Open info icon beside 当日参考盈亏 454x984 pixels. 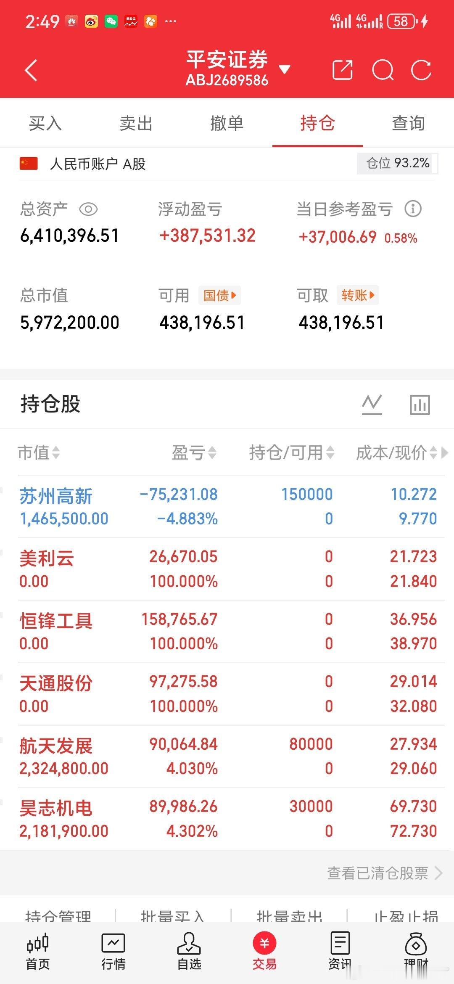[x=413, y=209]
